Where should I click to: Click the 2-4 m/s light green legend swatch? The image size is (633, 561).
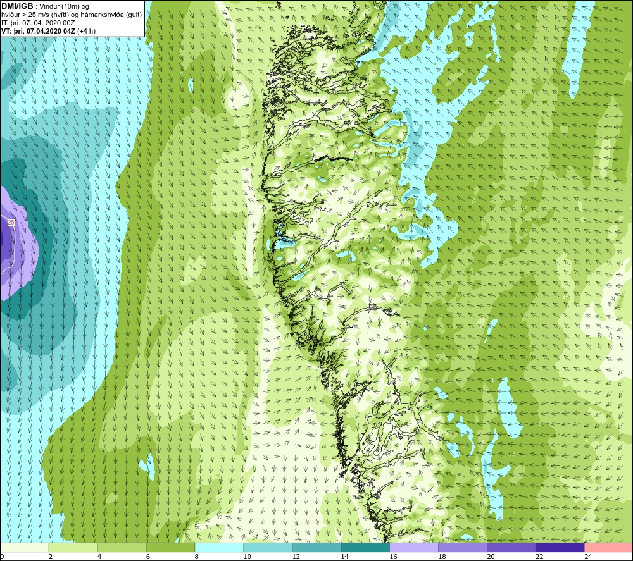pyautogui.click(x=73, y=547)
